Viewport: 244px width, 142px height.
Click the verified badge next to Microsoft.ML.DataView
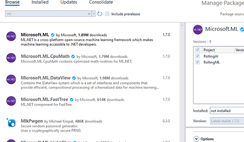[74, 78]
